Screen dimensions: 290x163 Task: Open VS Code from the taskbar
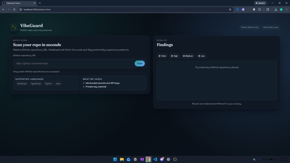(155, 159)
